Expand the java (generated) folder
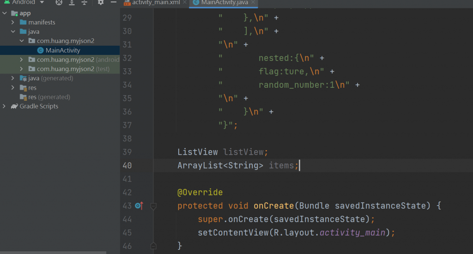This screenshot has width=473, height=254. [12, 78]
